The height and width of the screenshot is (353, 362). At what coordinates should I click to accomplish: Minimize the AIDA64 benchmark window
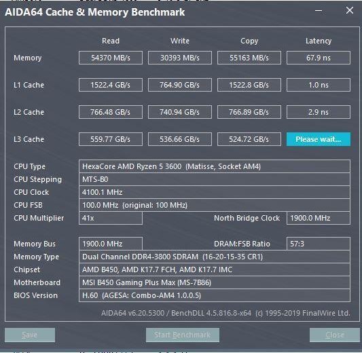tap(319, 11)
